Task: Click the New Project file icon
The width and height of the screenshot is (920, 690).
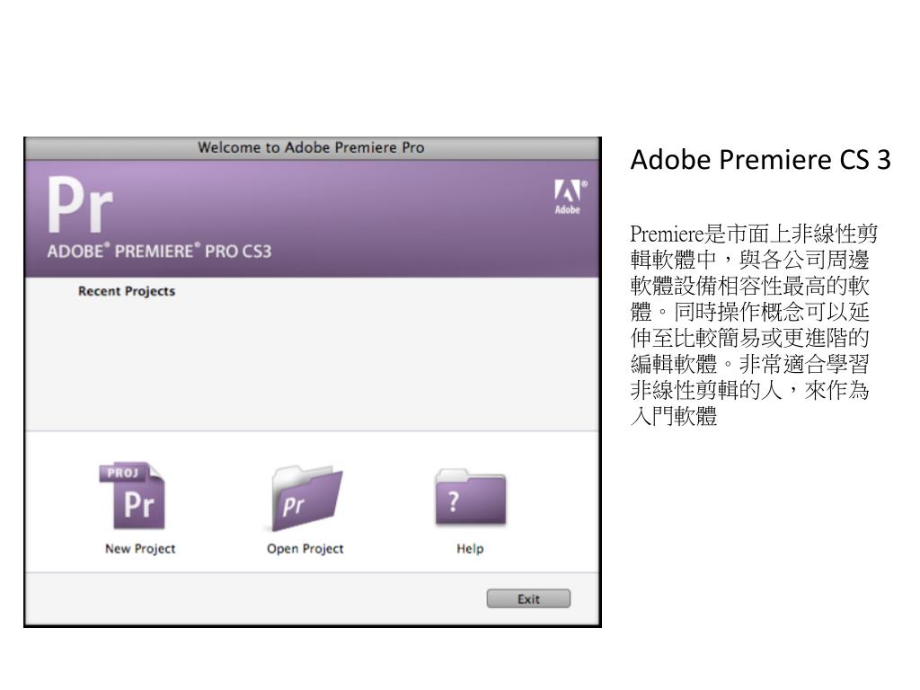Action: 133,496
